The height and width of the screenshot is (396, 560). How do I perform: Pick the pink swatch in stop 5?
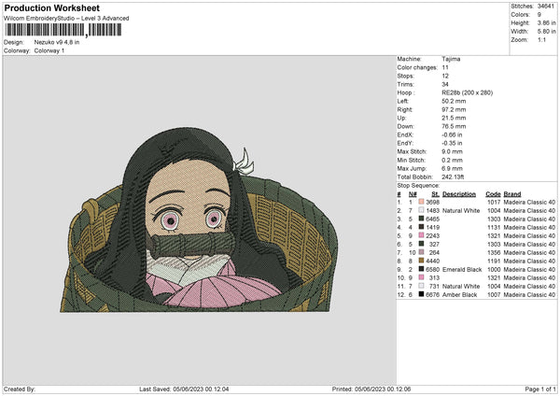(x=422, y=235)
